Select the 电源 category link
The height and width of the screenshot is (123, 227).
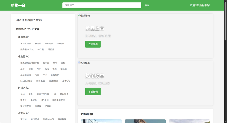pos(54,69)
